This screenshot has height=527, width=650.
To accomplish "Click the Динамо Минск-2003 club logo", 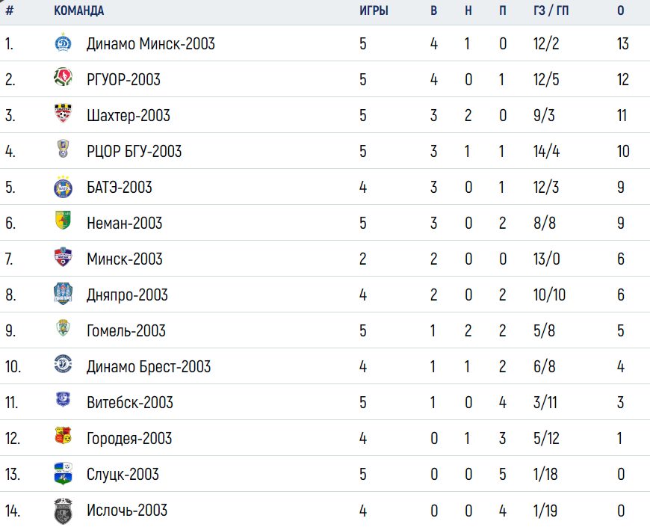I will pyautogui.click(x=63, y=43).
